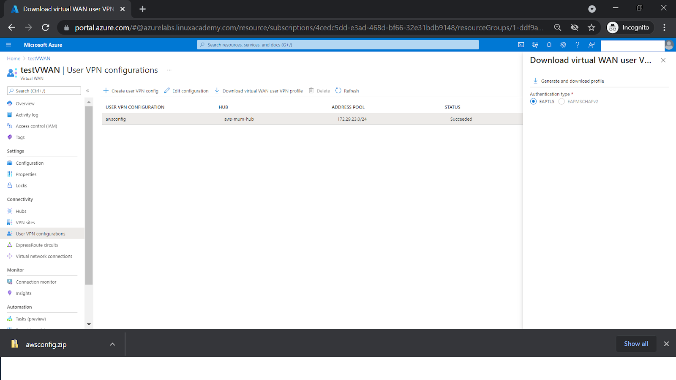This screenshot has height=380, width=676.
Task: Open Chrome three-dot menu
Action: click(665, 27)
